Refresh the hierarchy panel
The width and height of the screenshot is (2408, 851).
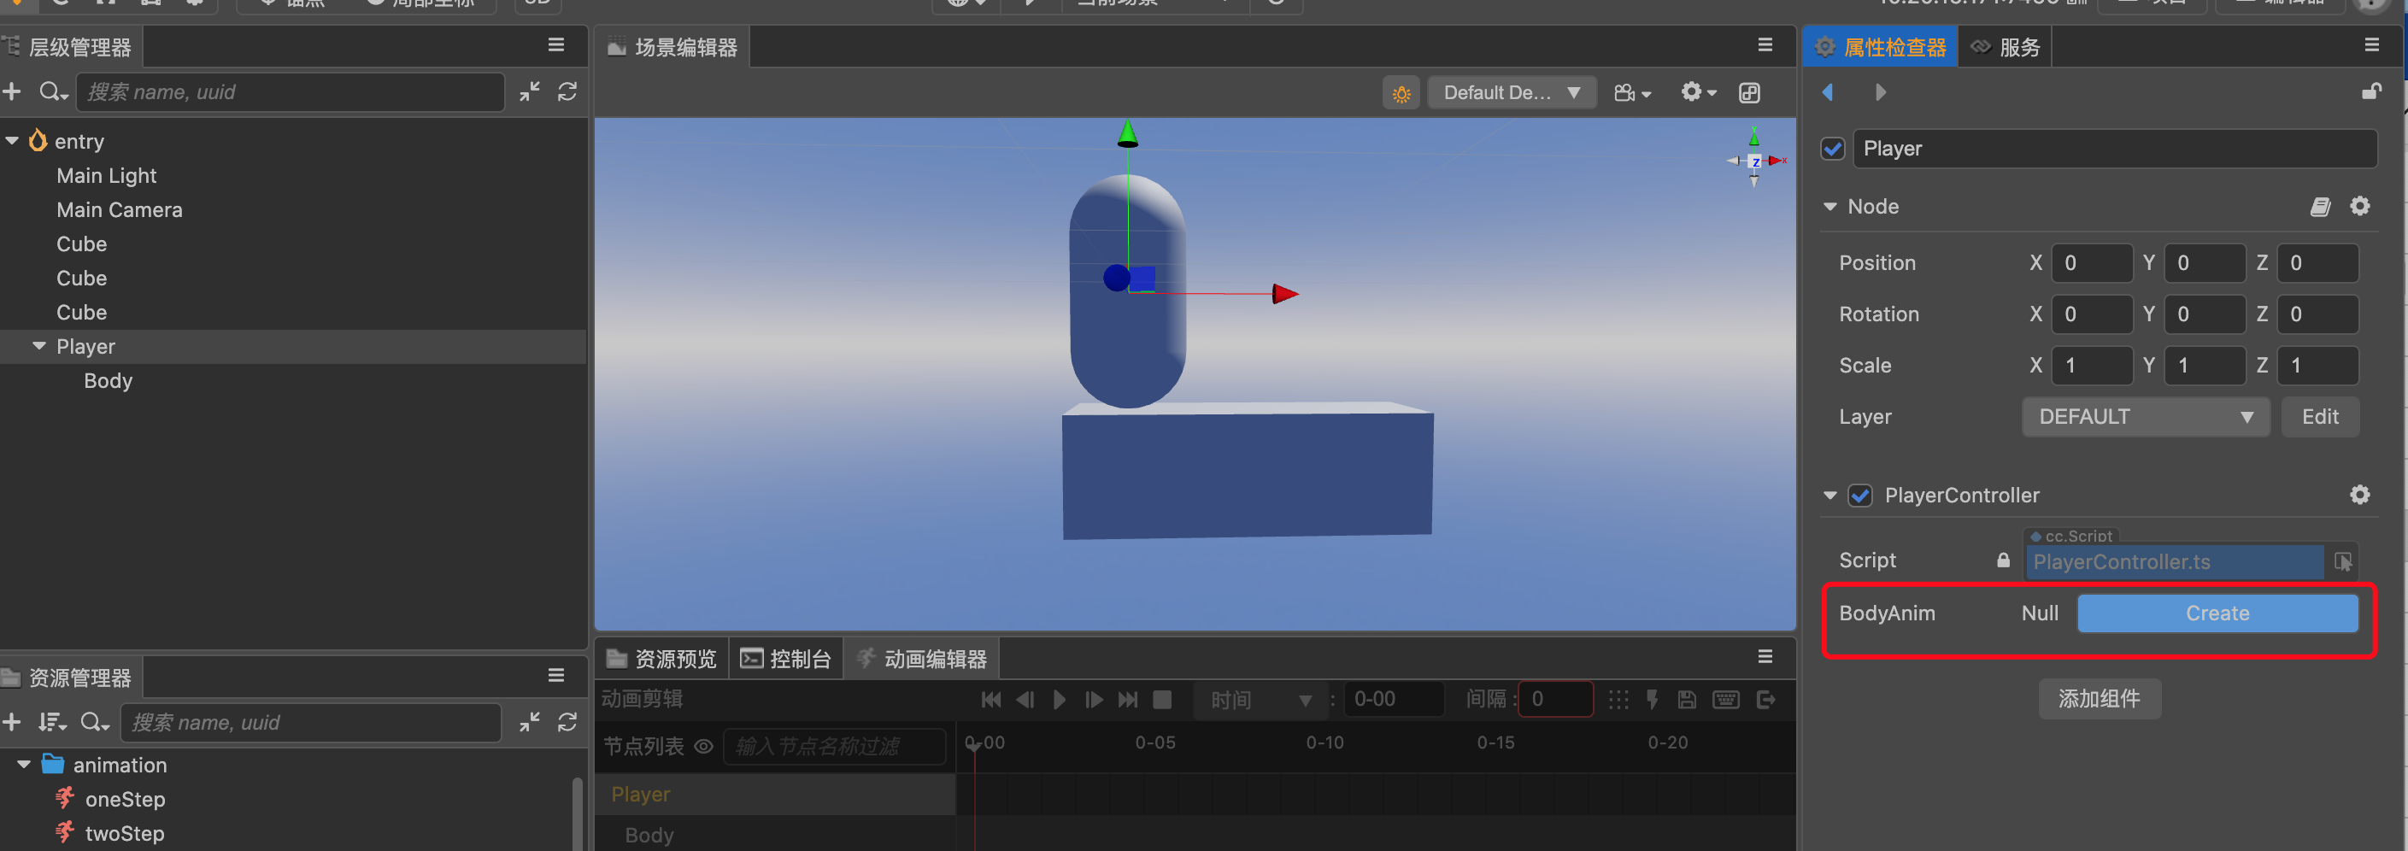coord(567,91)
